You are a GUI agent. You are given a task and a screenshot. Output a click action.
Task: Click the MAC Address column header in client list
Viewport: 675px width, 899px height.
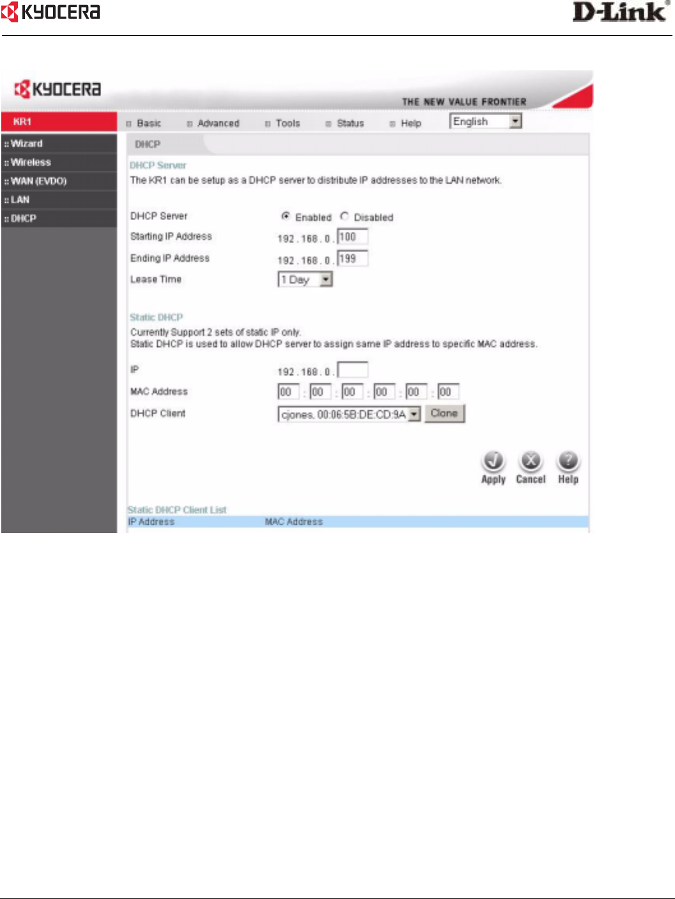294,522
